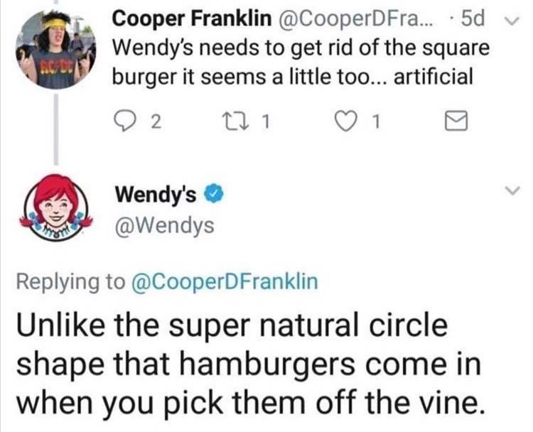
Task: Open the Cooper Franklin display name
Action: (192, 18)
